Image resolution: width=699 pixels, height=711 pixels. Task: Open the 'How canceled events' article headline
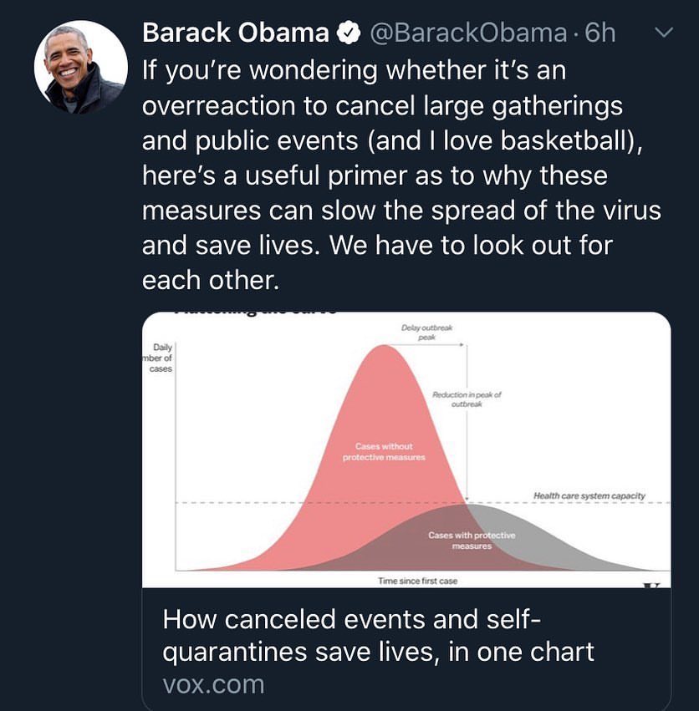(x=378, y=635)
